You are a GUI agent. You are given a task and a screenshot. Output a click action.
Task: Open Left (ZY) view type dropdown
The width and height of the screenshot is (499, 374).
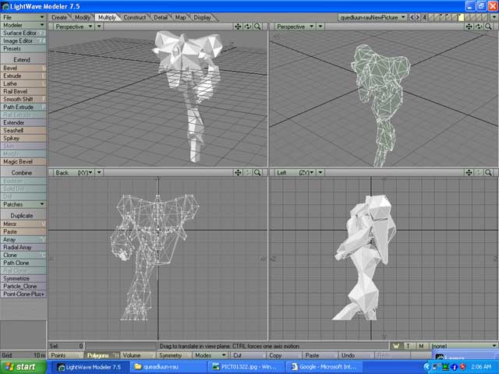[x=296, y=172]
